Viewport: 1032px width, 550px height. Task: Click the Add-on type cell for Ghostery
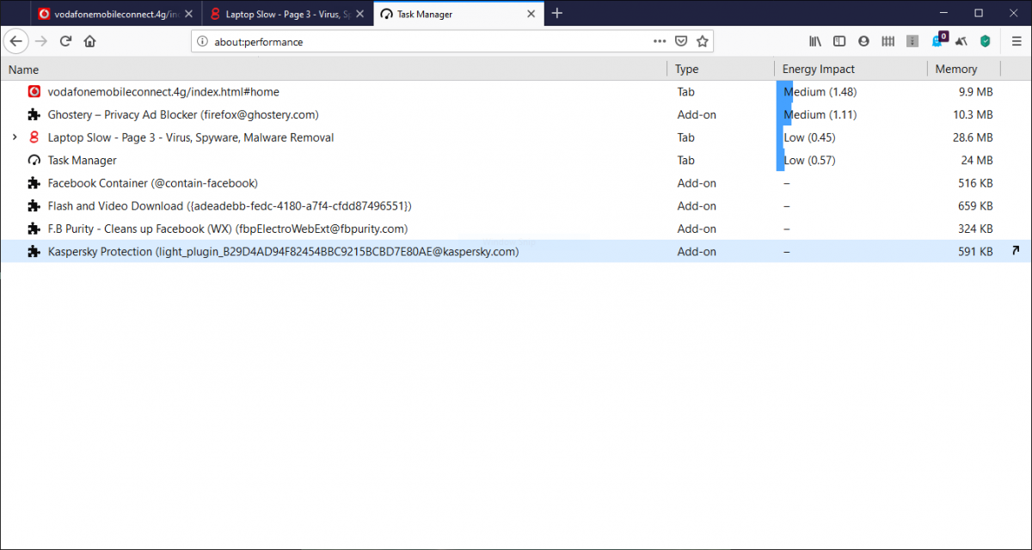[x=697, y=114]
